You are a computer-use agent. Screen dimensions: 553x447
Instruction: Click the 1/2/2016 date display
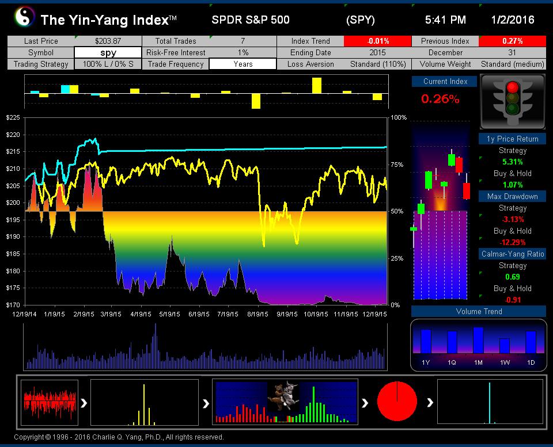coord(513,20)
